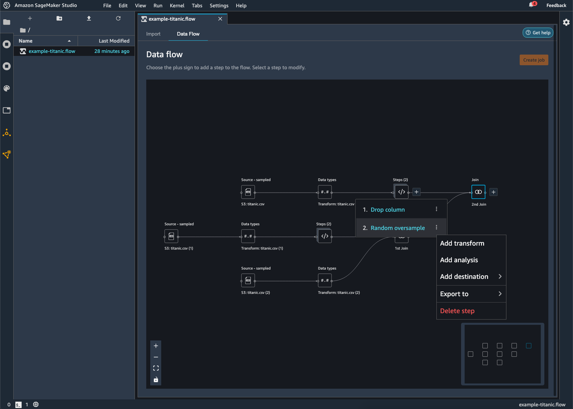Image resolution: width=573 pixels, height=409 pixels.
Task: Click the Feedback link
Action: click(556, 5)
